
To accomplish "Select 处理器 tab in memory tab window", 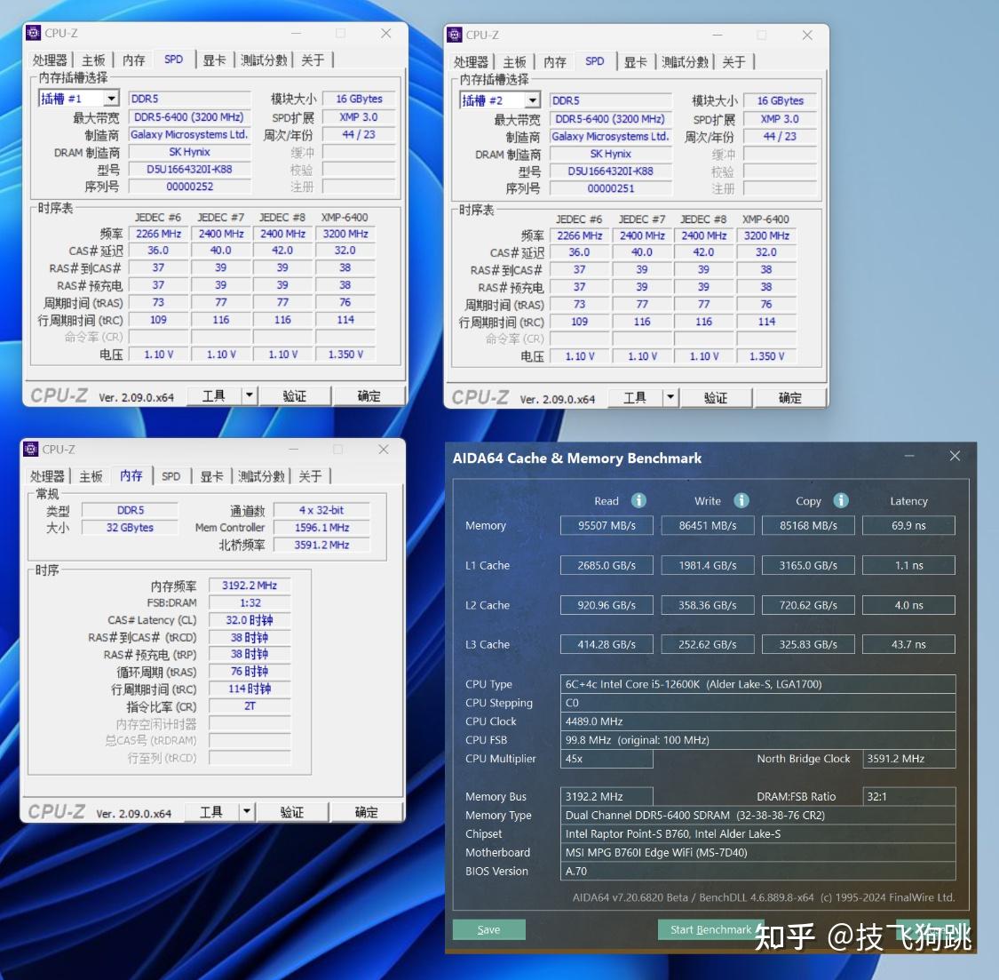I will tap(47, 476).
